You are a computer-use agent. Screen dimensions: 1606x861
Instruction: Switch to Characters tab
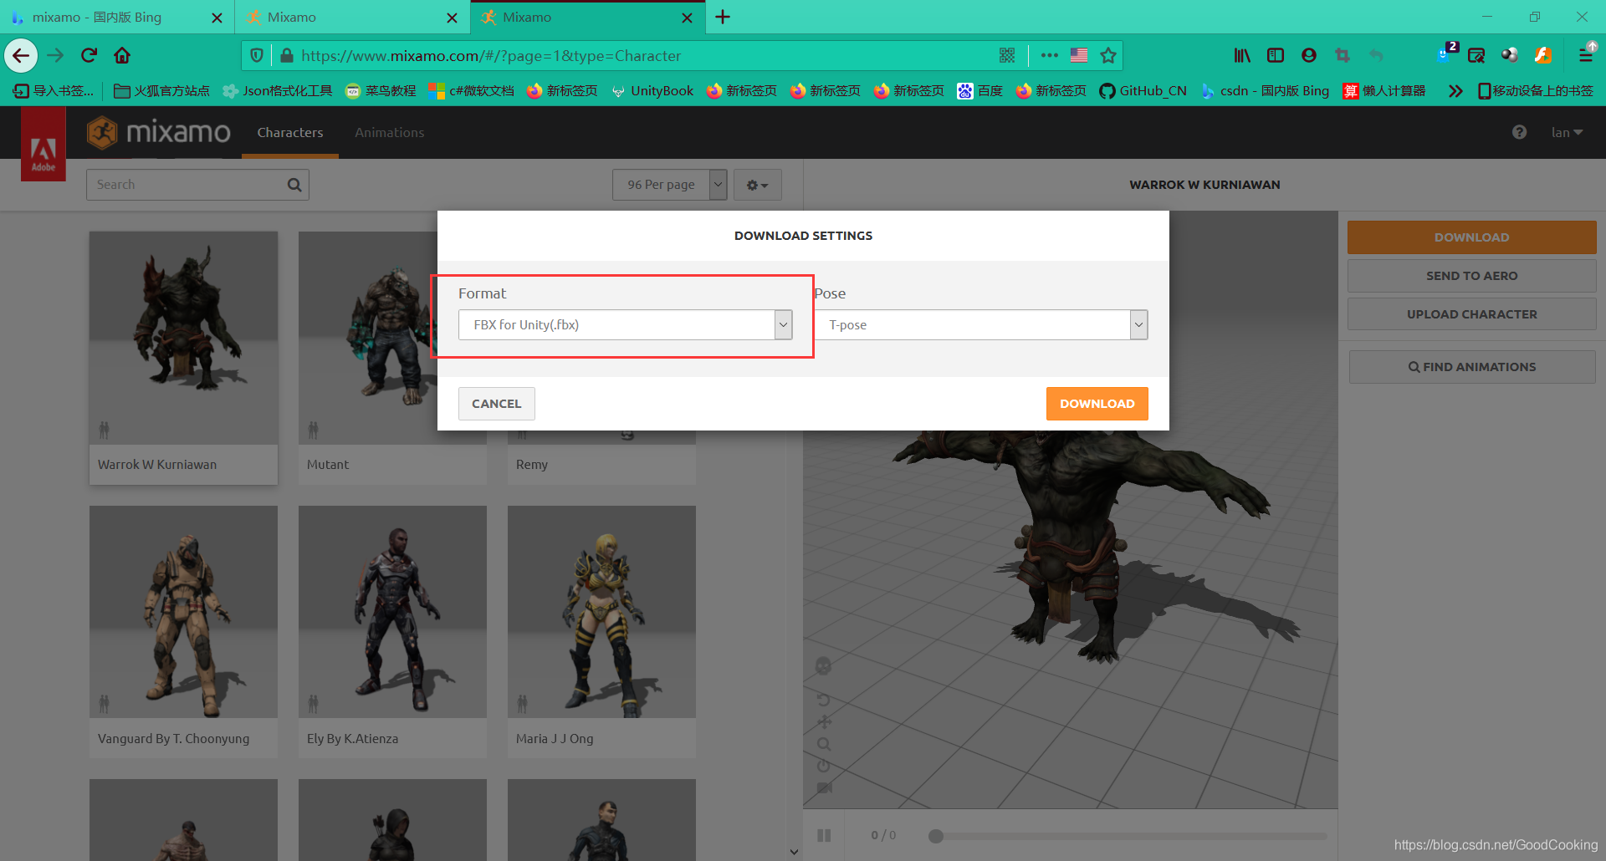(290, 132)
